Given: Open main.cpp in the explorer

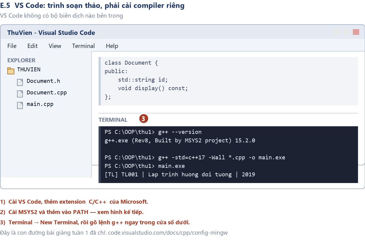Looking at the screenshot, I should 40,104.
